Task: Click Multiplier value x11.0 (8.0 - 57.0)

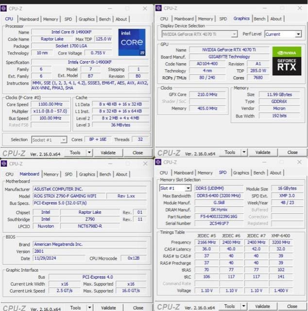Action: 51,111
